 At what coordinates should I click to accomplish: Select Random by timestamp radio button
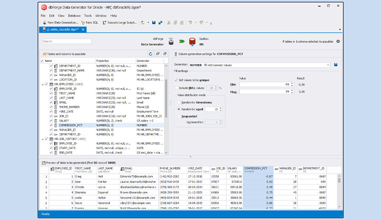pos(179,102)
